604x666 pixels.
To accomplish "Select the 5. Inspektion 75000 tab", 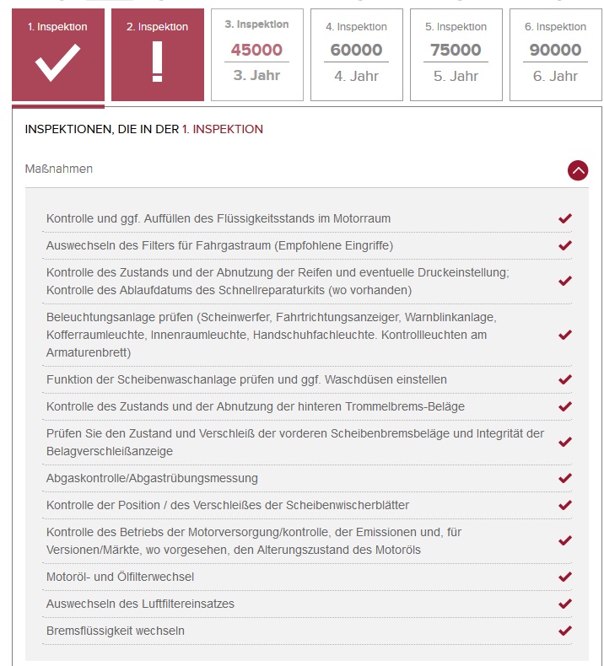I will pos(456,55).
